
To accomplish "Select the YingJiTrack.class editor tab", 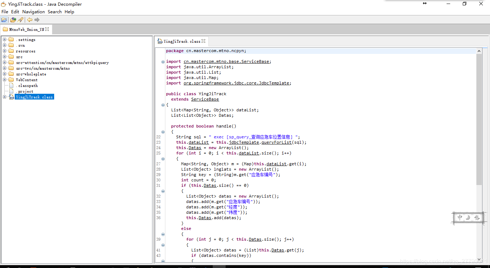I will click(x=182, y=41).
